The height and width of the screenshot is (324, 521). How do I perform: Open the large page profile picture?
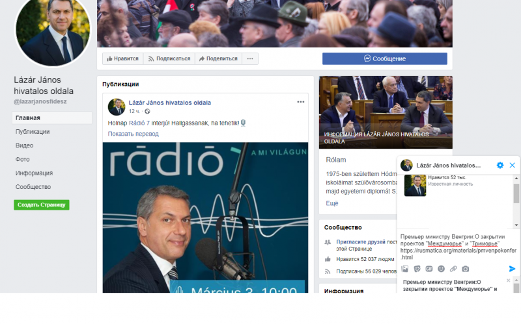(x=53, y=30)
